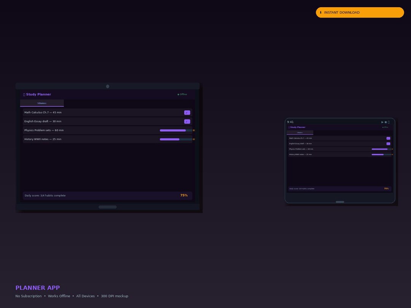Click "Physics Problem sets — 60 min" on the laptop

click(44, 130)
